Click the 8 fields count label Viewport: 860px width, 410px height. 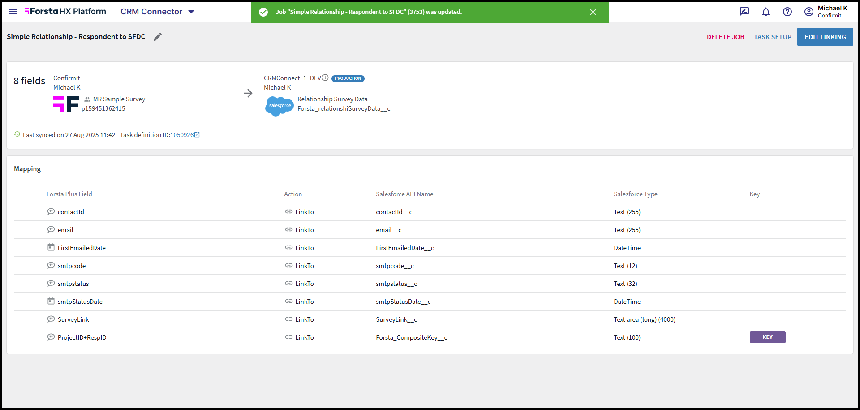pyautogui.click(x=30, y=81)
